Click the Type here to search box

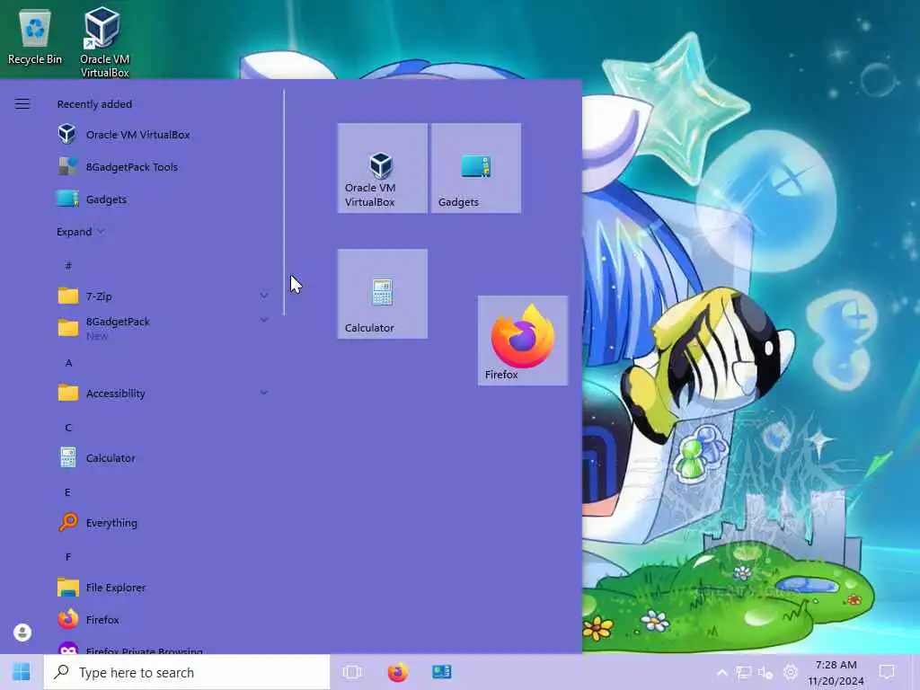tap(187, 672)
